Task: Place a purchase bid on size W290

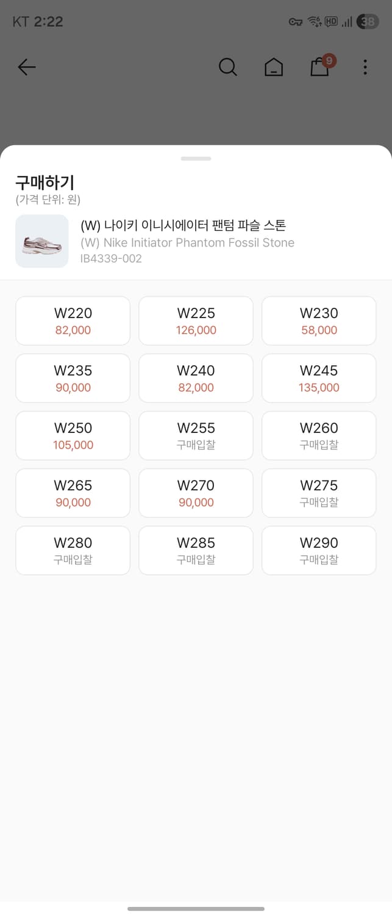Action: coord(318,550)
